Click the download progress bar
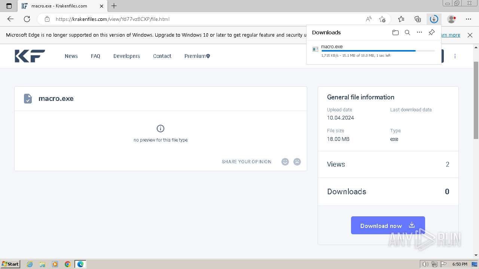Image resolution: width=479 pixels, height=269 pixels. pyautogui.click(x=378, y=51)
